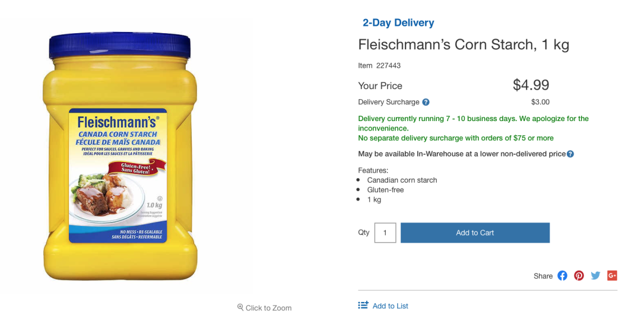Click the Fleischmann's Corn Starch product title
This screenshot has width=641, height=315.
tap(464, 45)
